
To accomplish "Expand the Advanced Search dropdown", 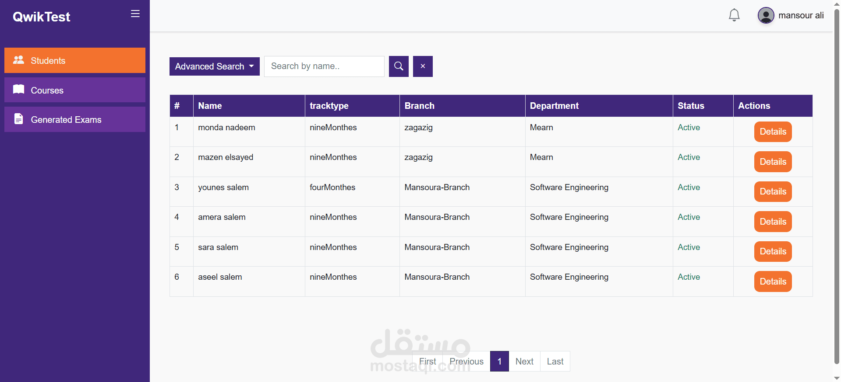I will (x=214, y=66).
